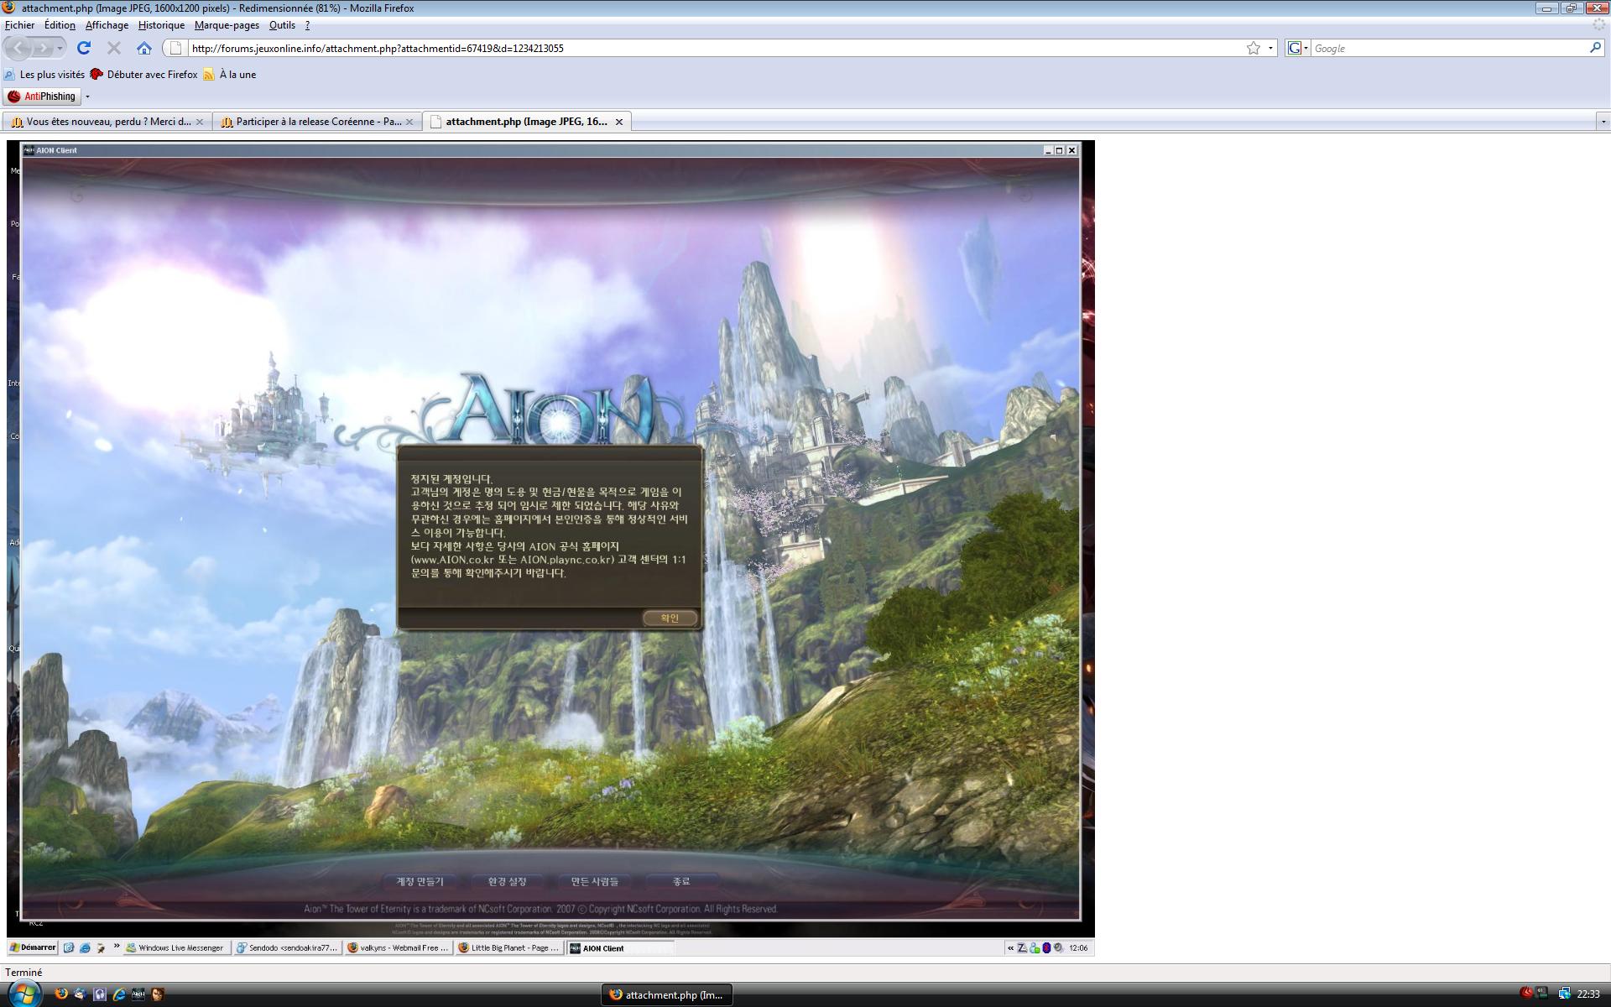Open the Outils menu
Image resolution: width=1611 pixels, height=1007 pixels.
(x=282, y=25)
